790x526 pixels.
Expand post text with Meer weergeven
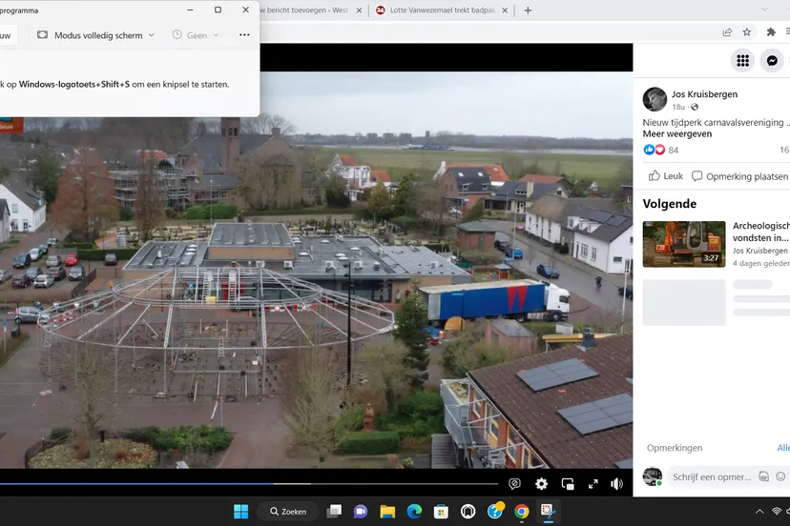677,134
